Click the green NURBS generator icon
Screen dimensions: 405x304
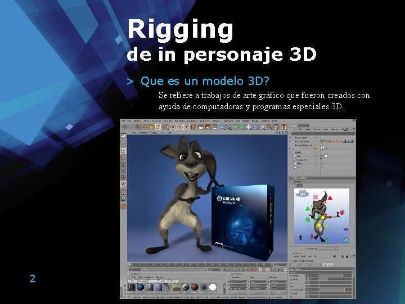tap(235, 127)
